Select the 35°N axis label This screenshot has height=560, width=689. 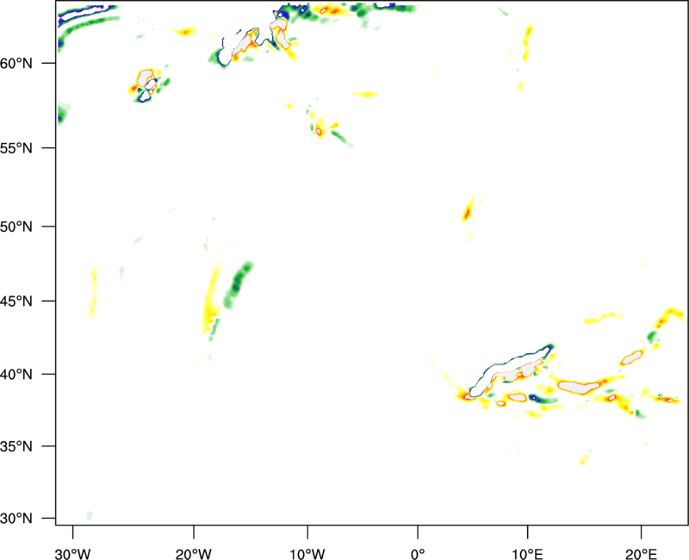pos(16,446)
